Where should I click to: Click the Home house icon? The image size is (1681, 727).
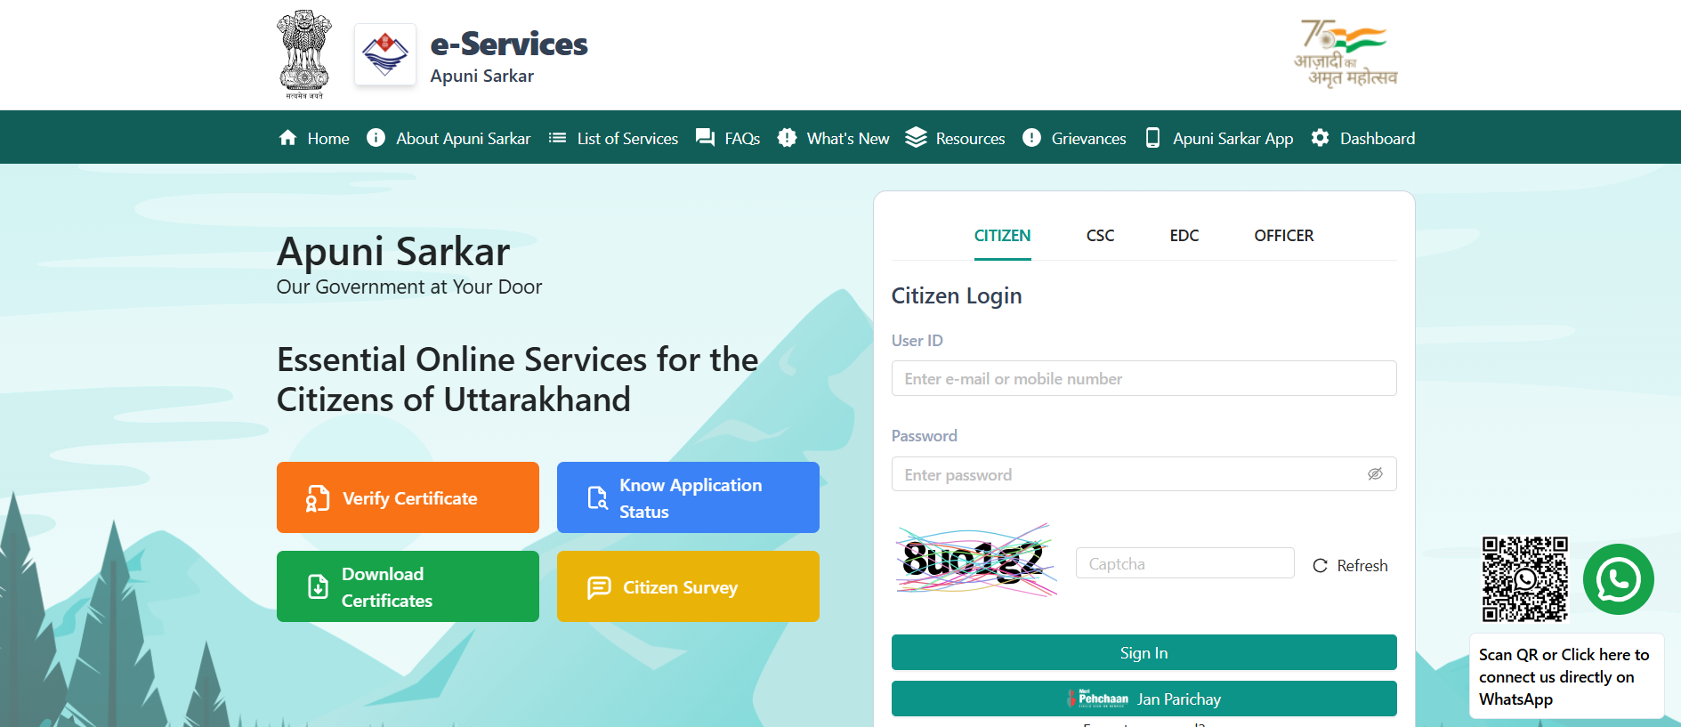click(x=287, y=138)
